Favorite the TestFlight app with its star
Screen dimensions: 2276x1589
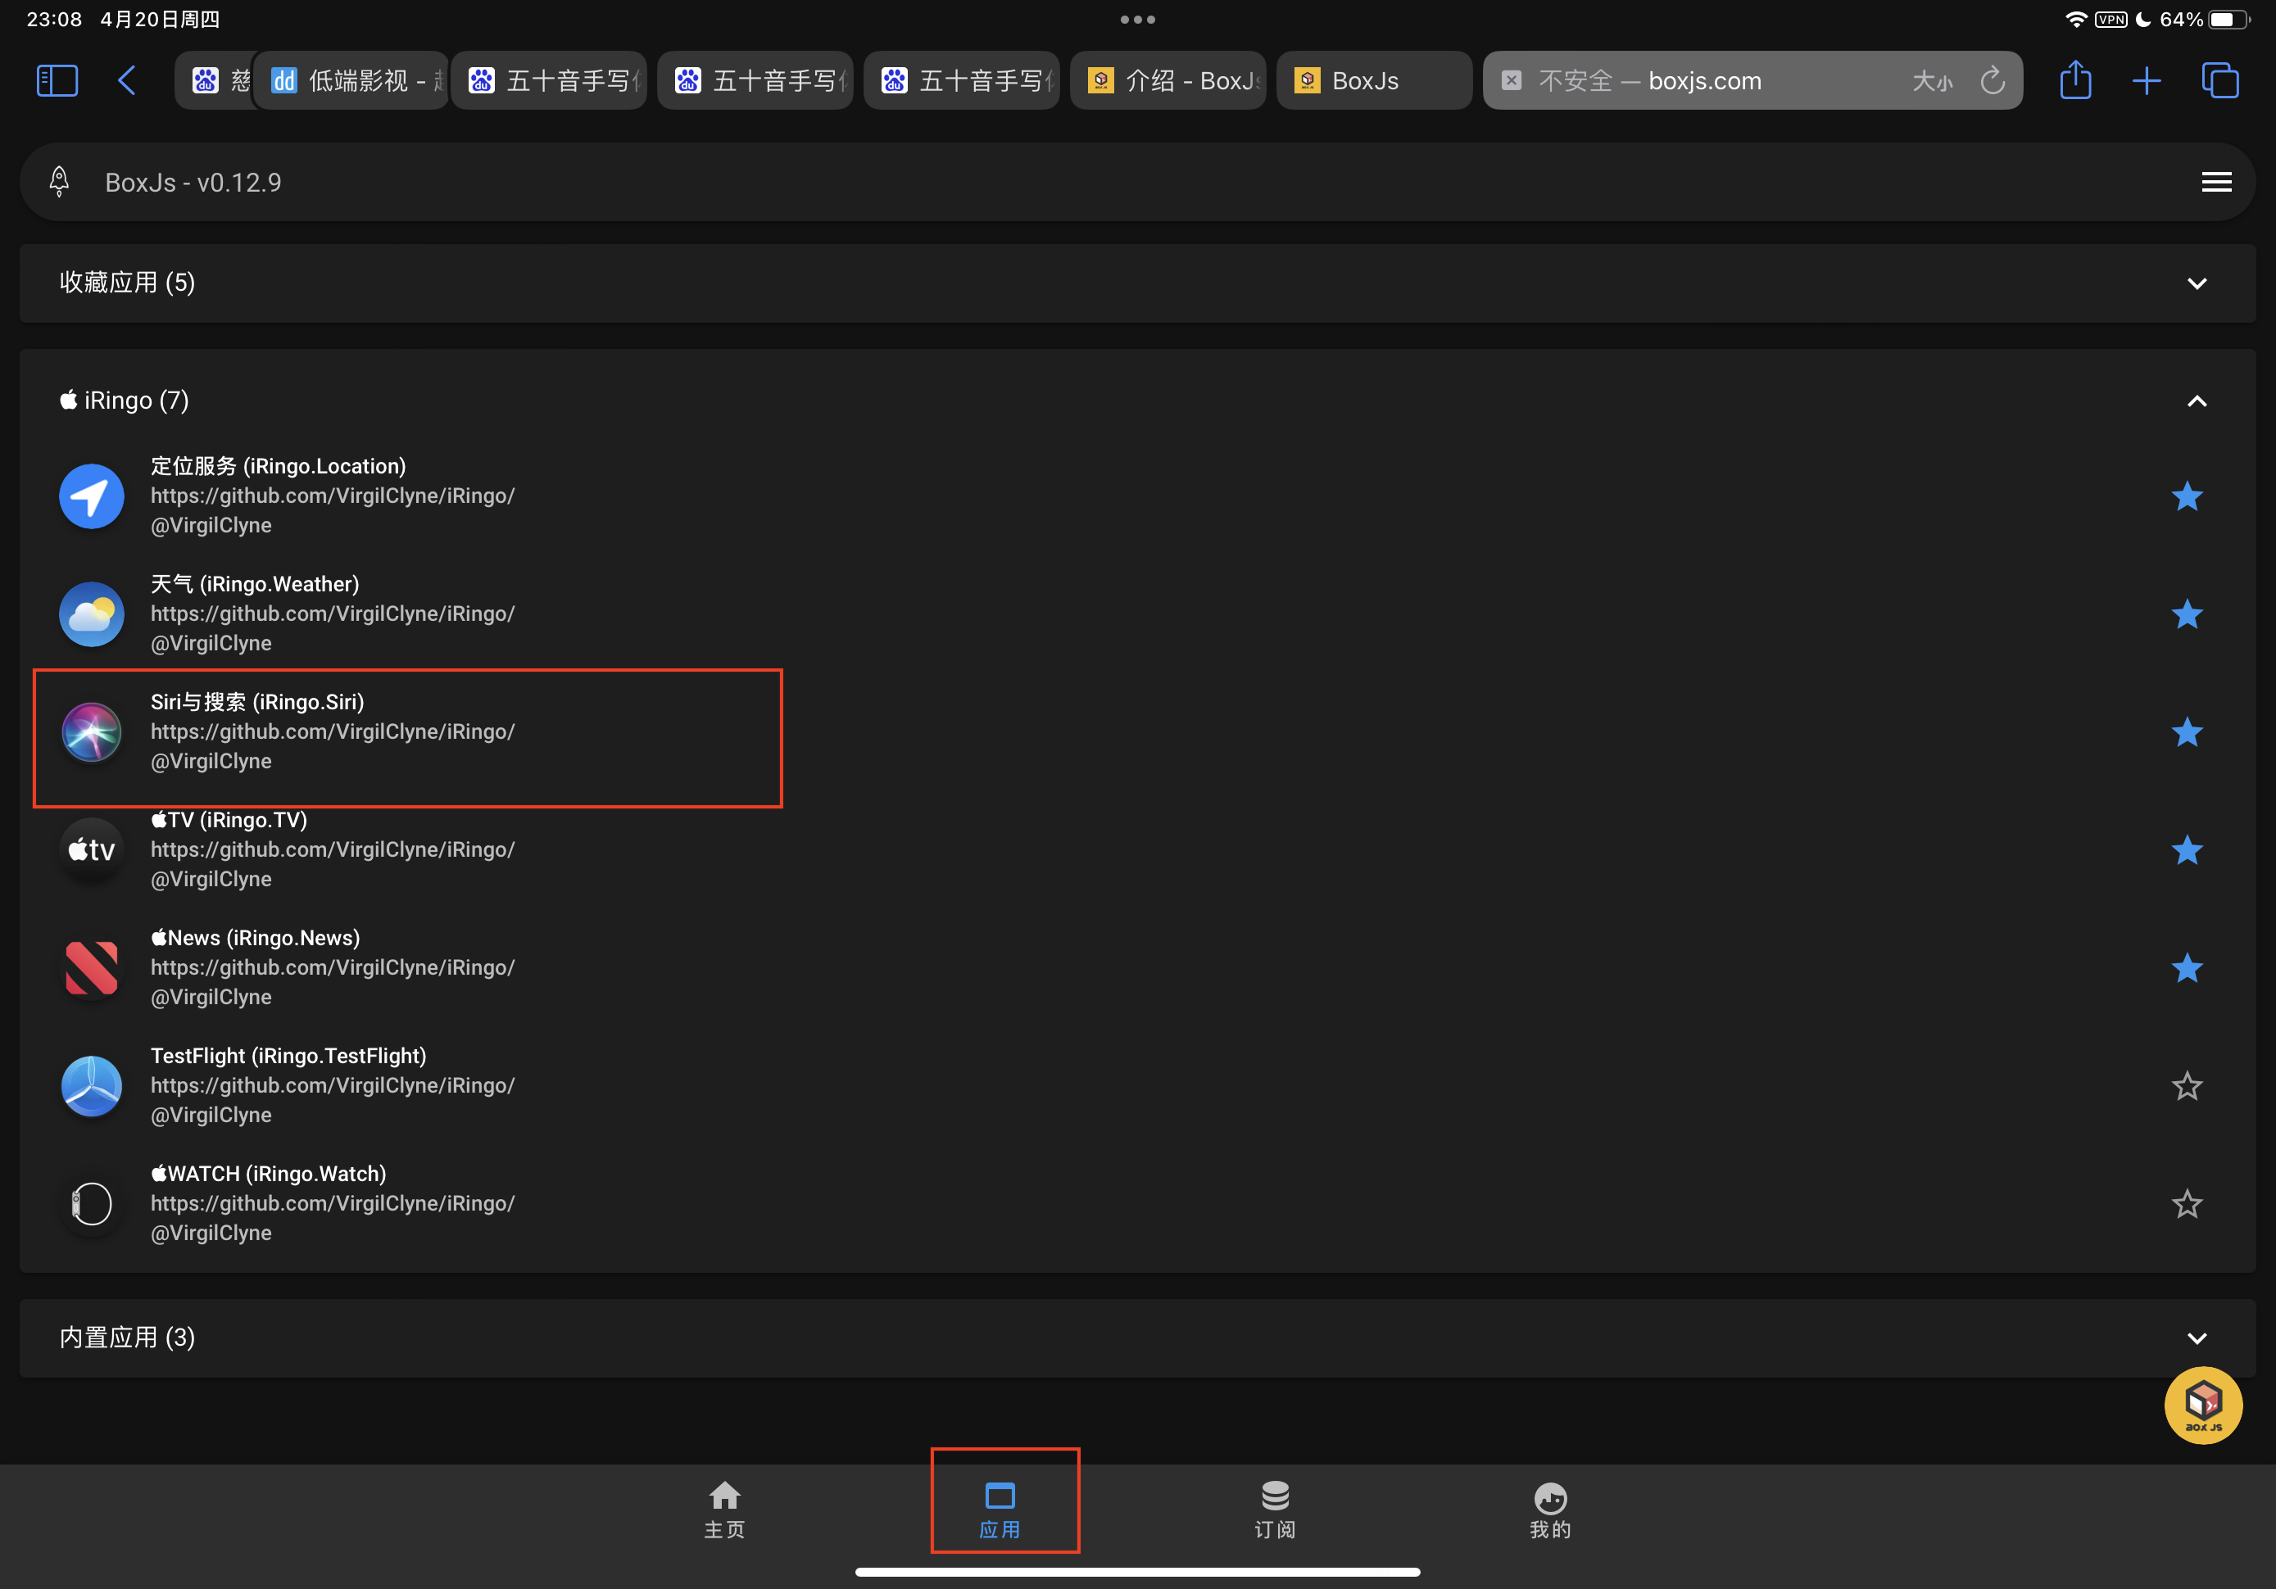click(2186, 1086)
